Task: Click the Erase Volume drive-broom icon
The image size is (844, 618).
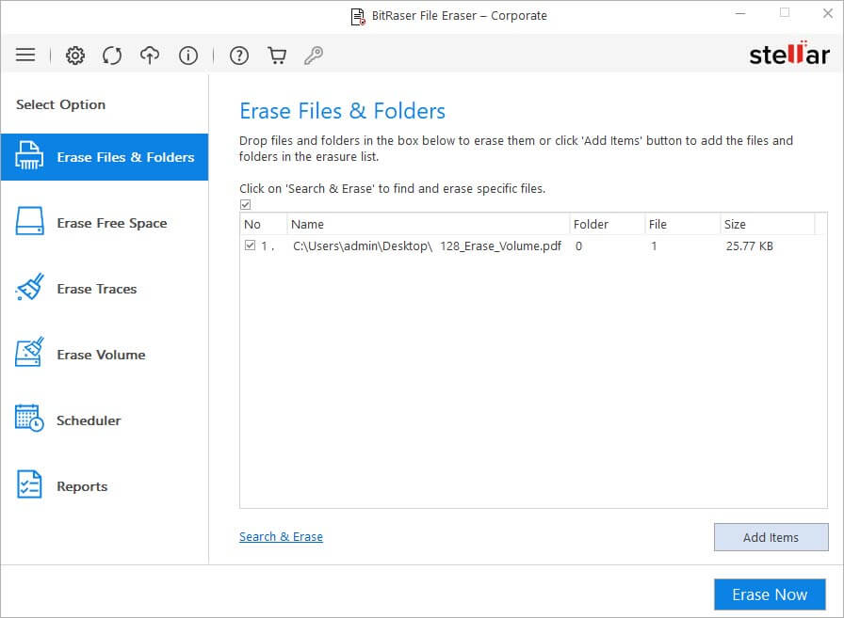Action: (29, 353)
